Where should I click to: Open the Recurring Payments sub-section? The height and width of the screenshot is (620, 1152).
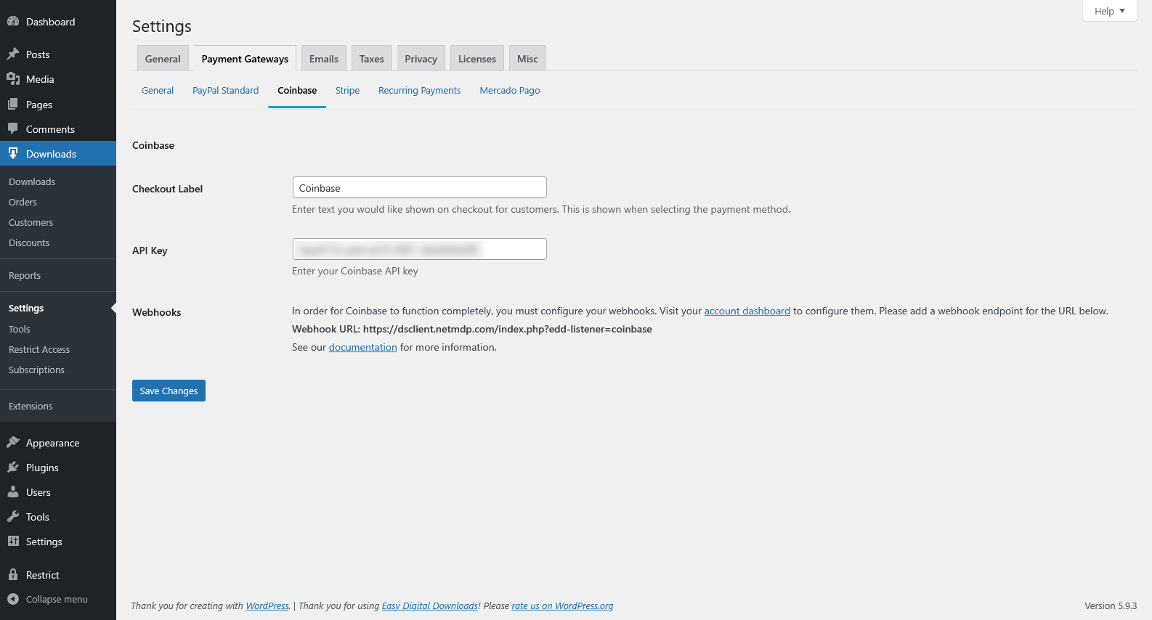click(420, 91)
